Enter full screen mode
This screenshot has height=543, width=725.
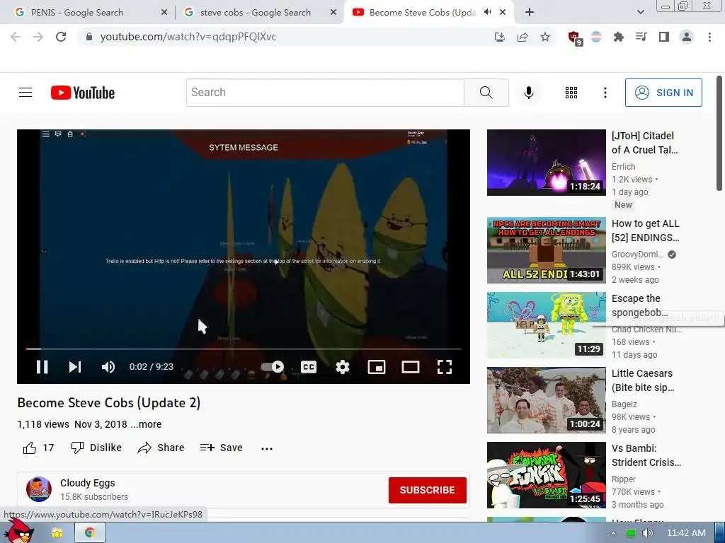445,367
